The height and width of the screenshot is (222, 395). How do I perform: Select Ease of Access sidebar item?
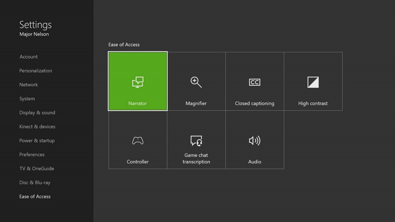click(35, 196)
